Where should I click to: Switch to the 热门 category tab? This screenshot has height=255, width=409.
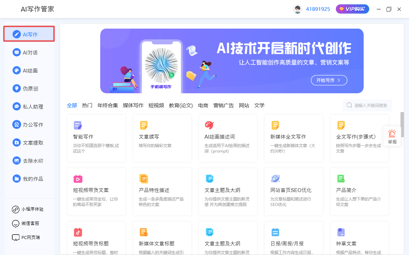pyautogui.click(x=87, y=106)
